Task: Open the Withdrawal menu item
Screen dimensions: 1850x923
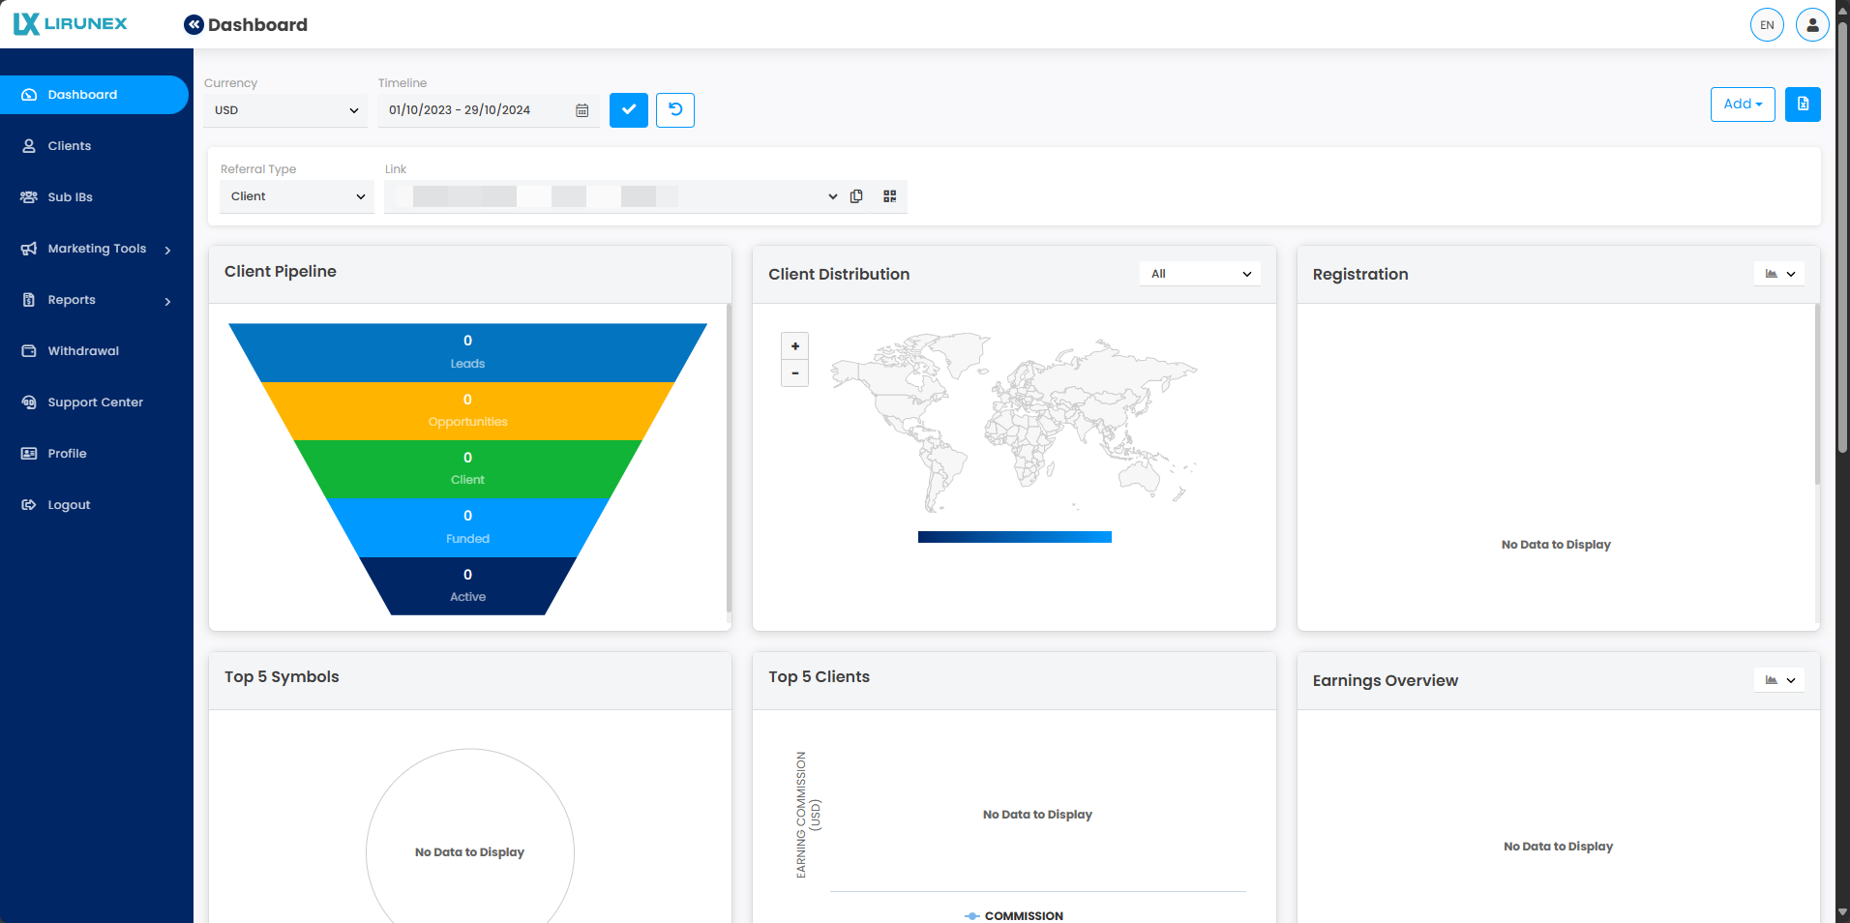Action: click(83, 351)
